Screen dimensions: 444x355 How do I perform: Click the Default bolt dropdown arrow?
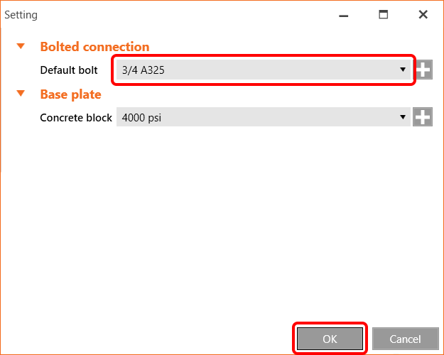click(x=403, y=70)
